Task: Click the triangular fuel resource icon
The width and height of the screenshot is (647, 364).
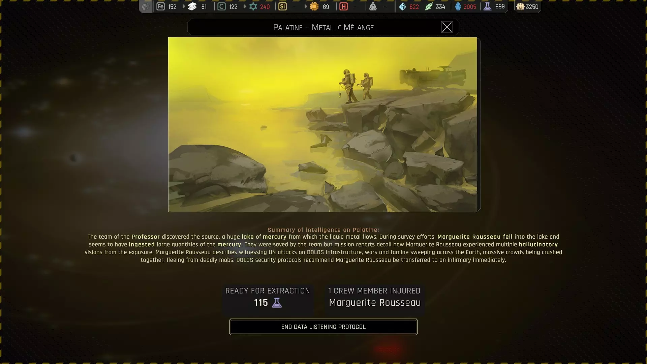Action: point(373,6)
